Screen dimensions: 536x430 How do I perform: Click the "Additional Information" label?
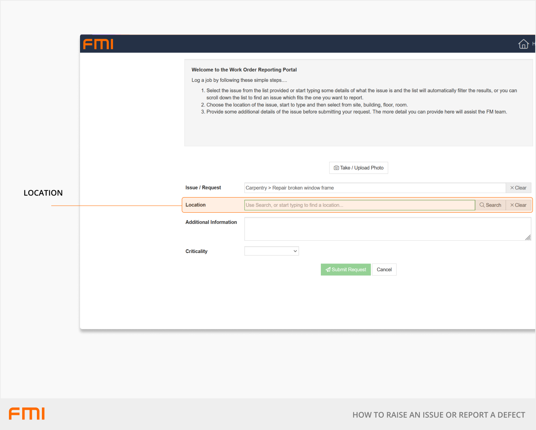pyautogui.click(x=211, y=222)
